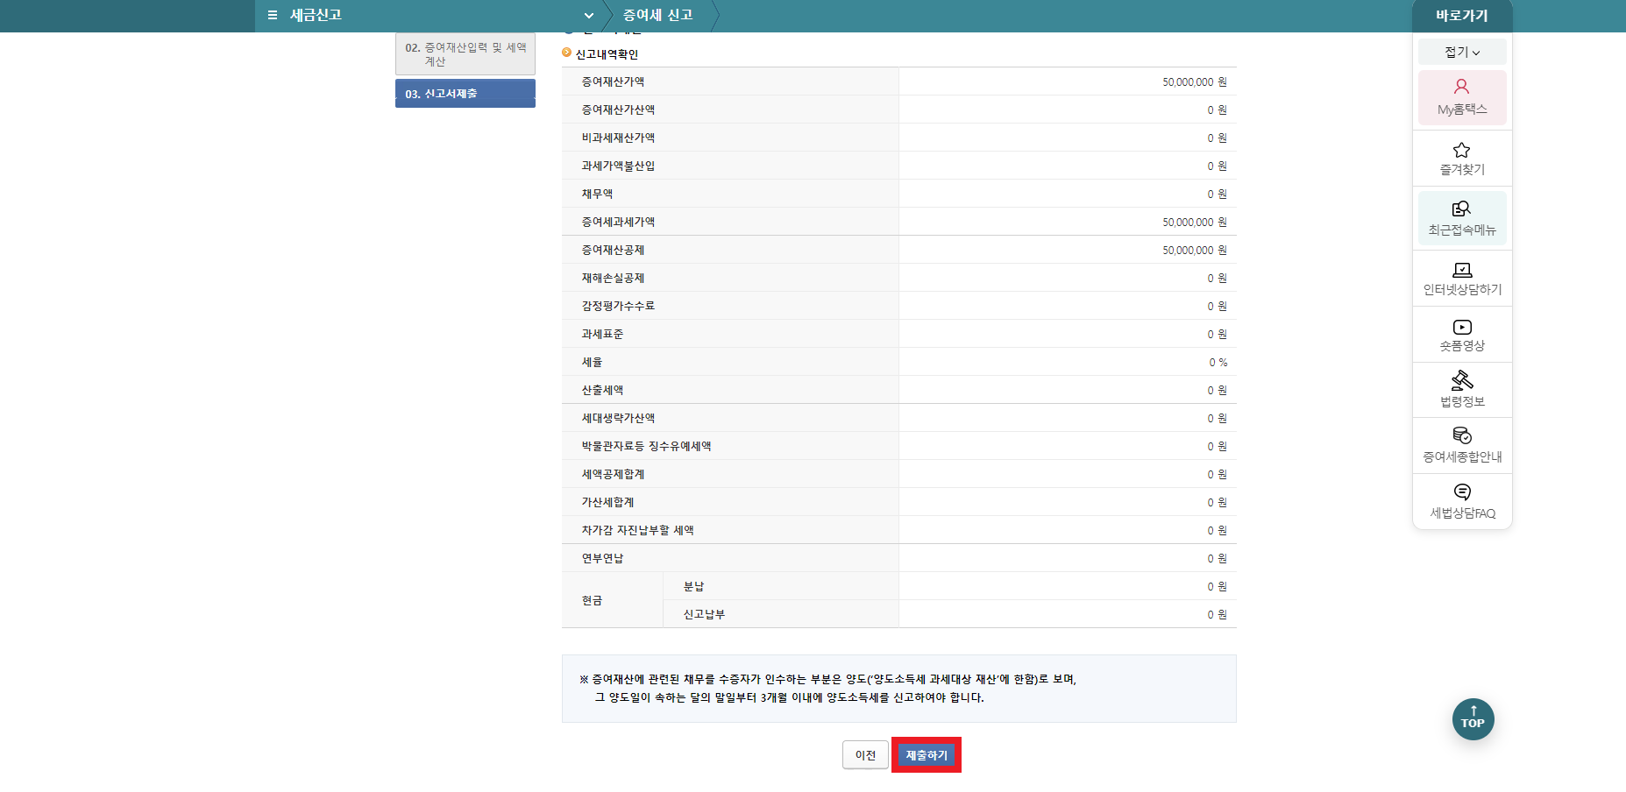
Task: Select step 03 신고서제출
Action: coord(465,93)
